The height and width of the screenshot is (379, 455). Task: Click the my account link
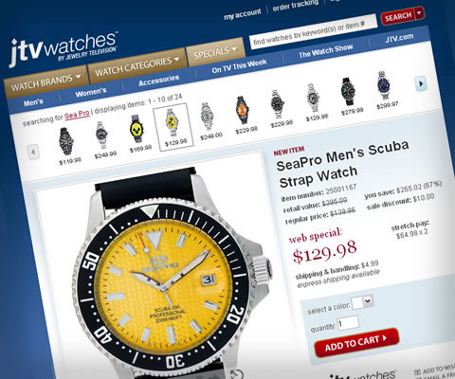click(x=243, y=14)
